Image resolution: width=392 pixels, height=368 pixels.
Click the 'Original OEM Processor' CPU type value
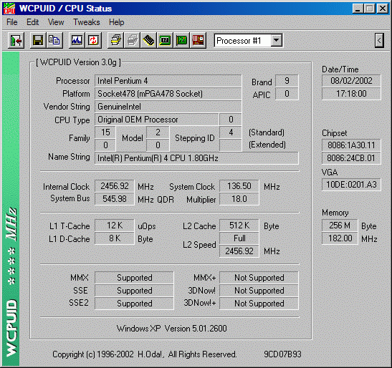tap(156, 120)
